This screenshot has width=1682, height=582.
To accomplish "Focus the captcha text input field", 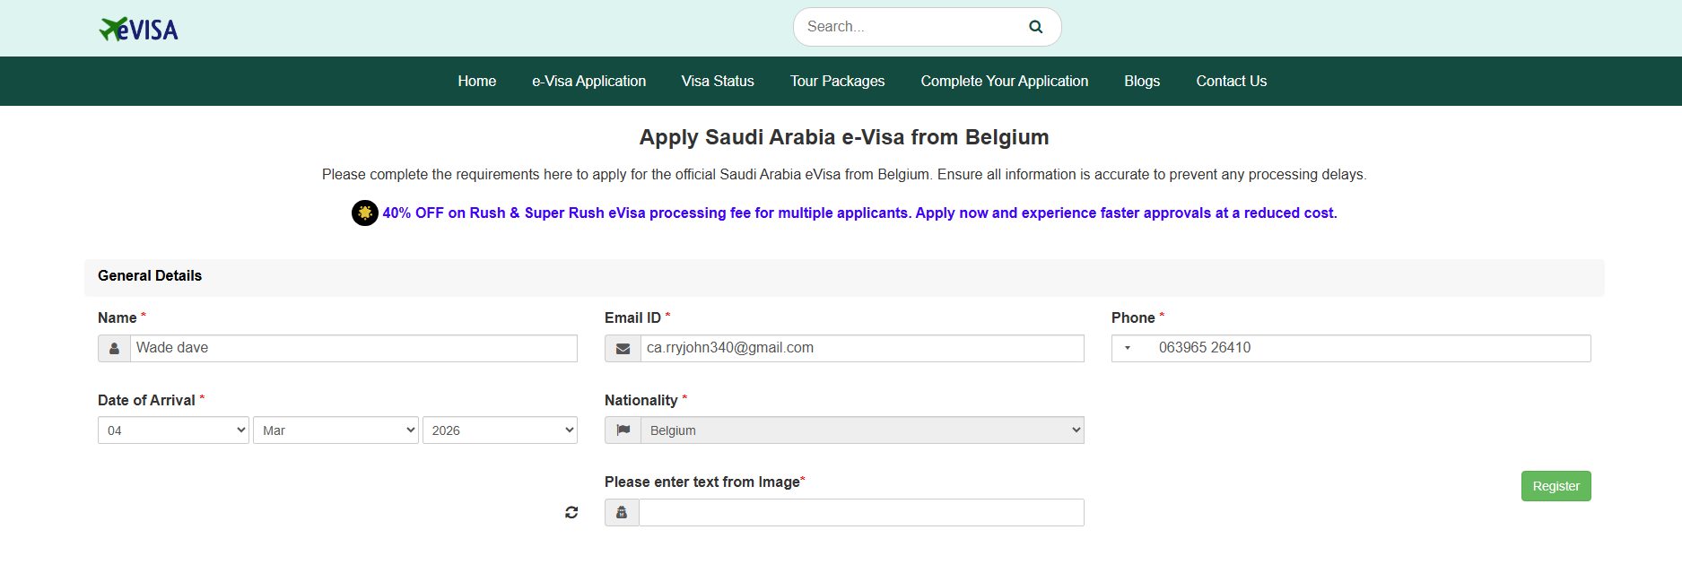I will click(860, 513).
